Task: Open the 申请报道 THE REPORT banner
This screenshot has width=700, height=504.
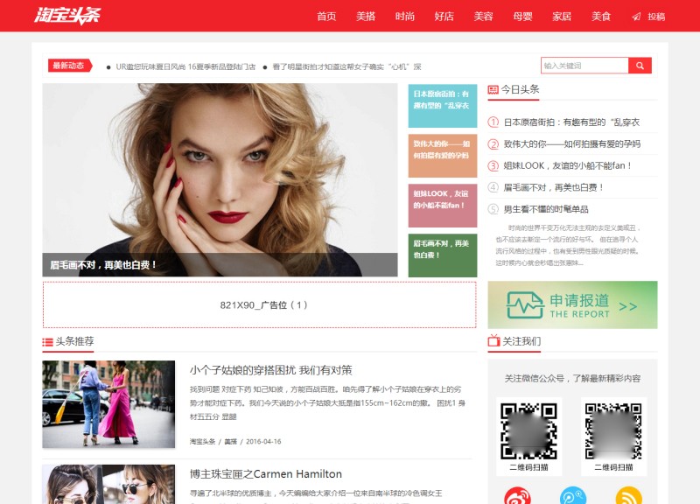Action: click(572, 304)
